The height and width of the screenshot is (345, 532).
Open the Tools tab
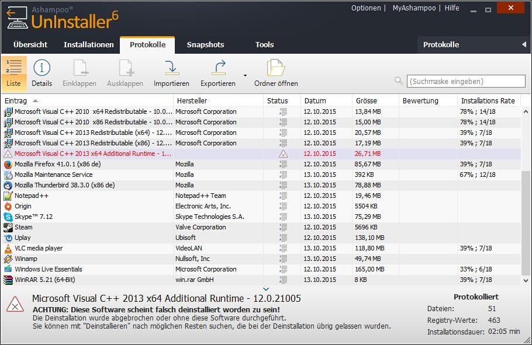[265, 45]
